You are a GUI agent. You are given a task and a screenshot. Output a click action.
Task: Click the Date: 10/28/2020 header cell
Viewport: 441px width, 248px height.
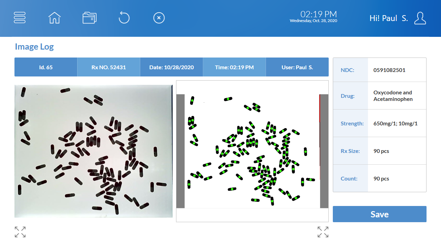[x=172, y=67]
